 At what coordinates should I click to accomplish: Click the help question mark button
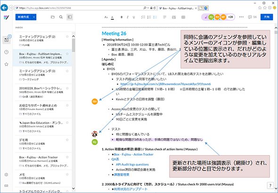click(270, 185)
